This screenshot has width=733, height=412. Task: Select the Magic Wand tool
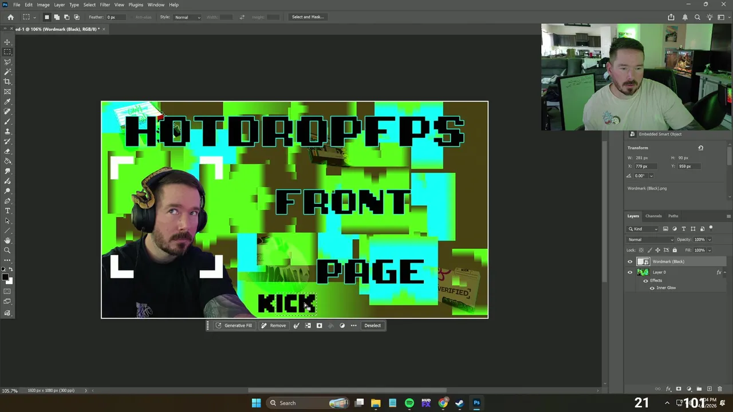[7, 72]
